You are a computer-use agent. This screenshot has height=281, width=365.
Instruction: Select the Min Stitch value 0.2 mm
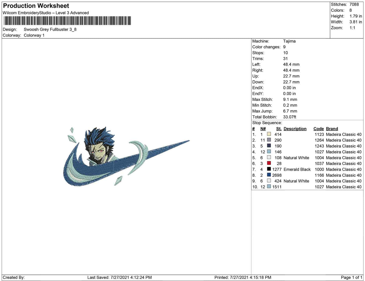coord(290,105)
